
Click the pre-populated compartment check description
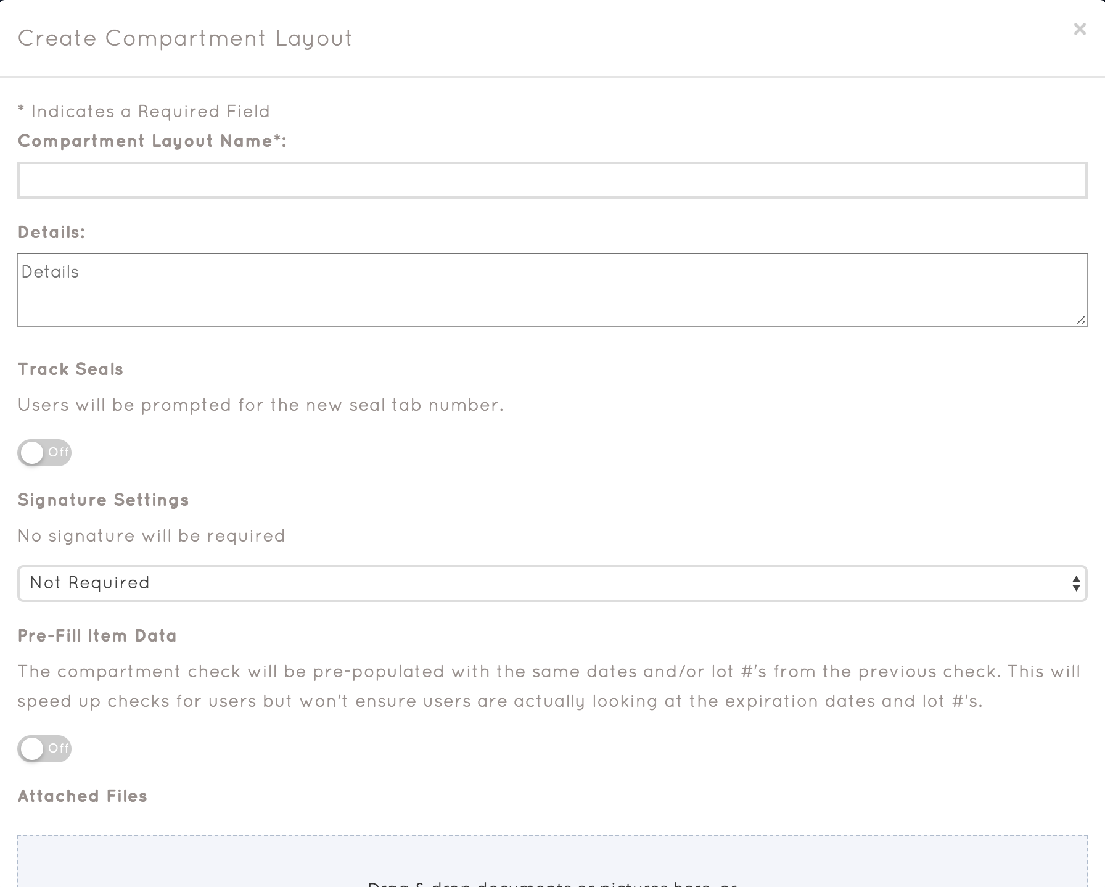(549, 687)
